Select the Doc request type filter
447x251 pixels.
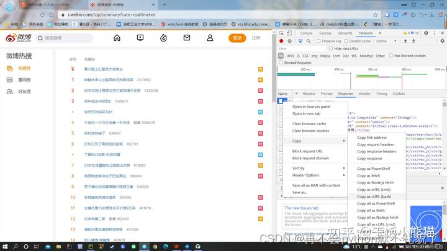point(346,56)
